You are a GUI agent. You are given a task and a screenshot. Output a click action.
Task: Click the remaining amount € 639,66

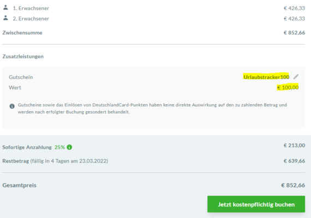(x=294, y=161)
